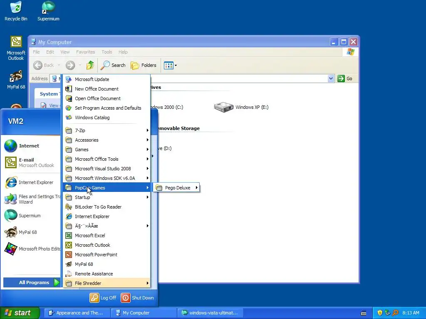Click Go button beside address bar
Screen dimensions: 426x319
345,79
